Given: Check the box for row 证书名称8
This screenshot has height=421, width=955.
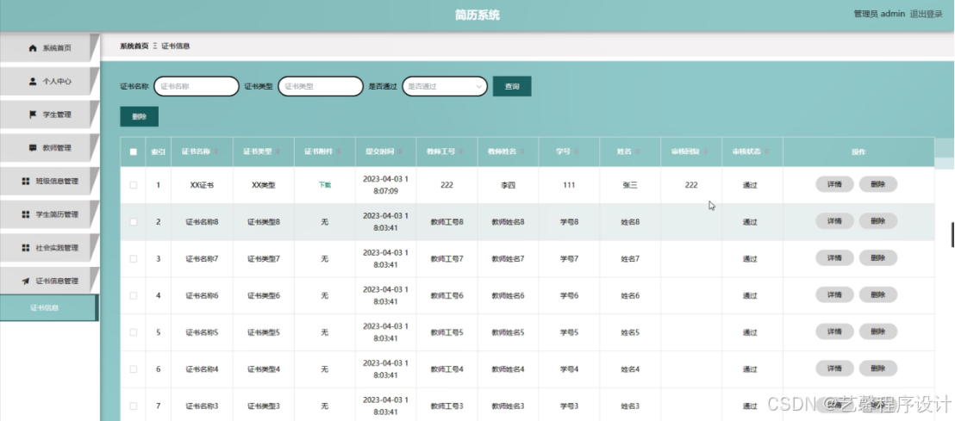Looking at the screenshot, I should [x=134, y=222].
